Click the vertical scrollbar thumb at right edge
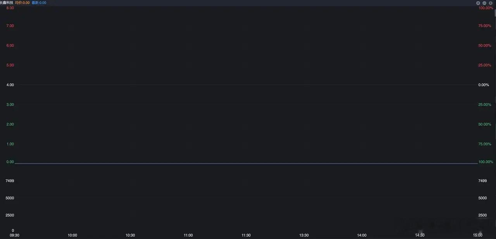Screen dimensions: 496x239 coord(495,12)
